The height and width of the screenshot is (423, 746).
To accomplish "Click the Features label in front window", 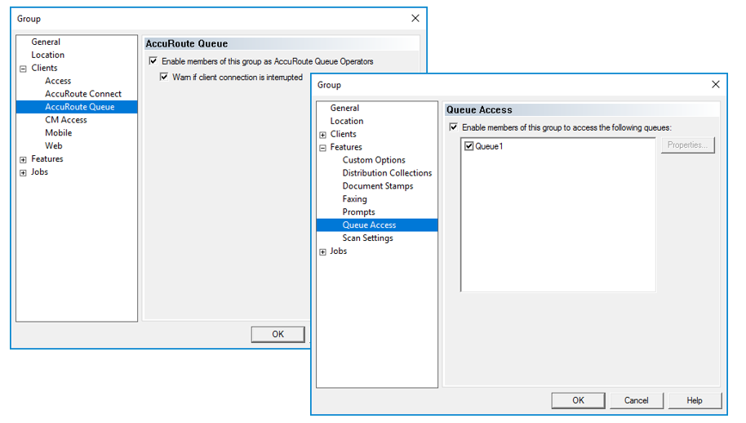I will pos(346,147).
